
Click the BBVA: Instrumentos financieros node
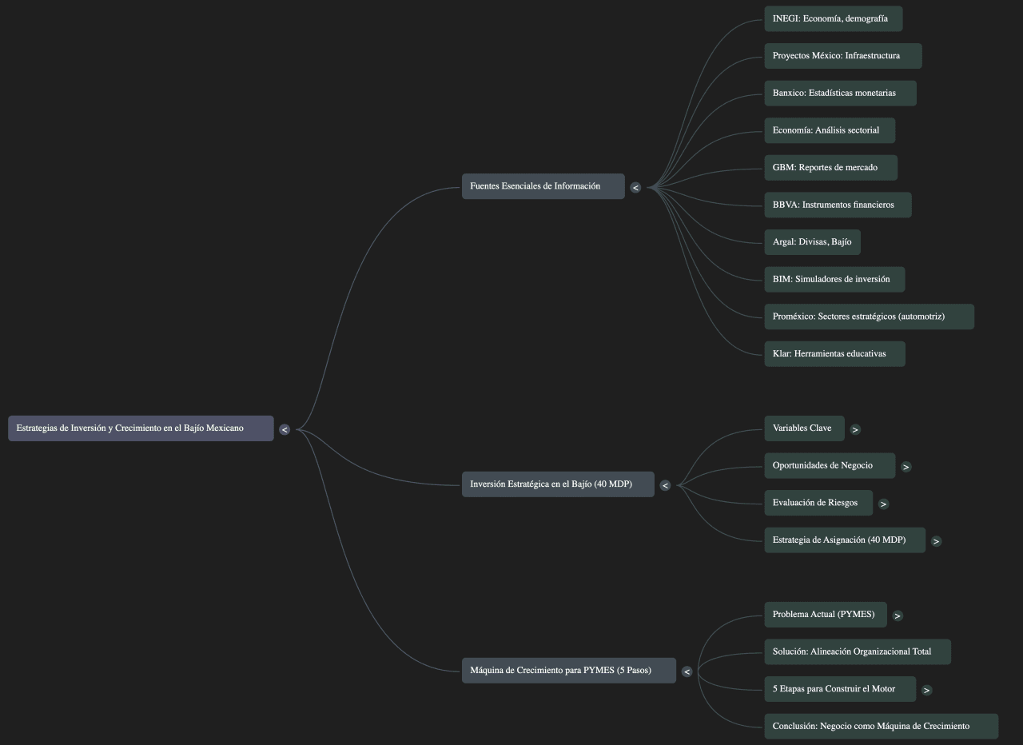[838, 205]
